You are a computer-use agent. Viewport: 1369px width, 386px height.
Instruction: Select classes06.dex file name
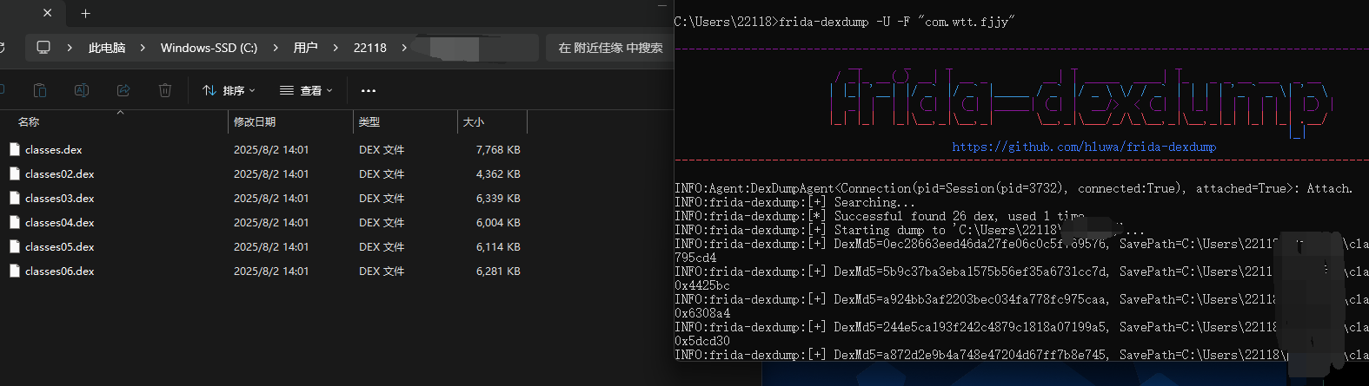click(60, 271)
